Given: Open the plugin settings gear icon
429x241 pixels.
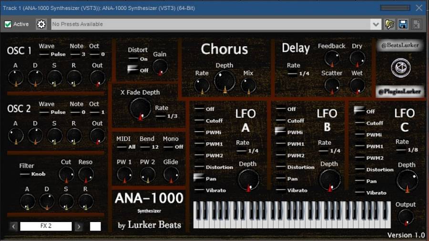Looking at the screenshot, I should tap(41, 24).
